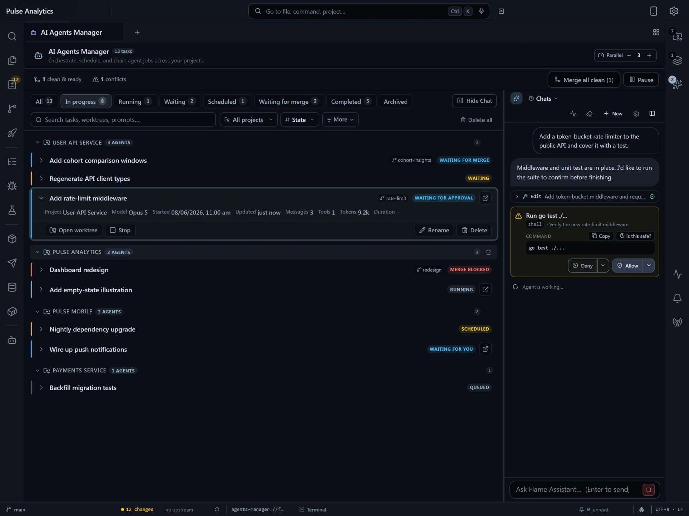Open external link for rate-limit middleware
Viewport: 689px width, 516px height.
(485, 198)
